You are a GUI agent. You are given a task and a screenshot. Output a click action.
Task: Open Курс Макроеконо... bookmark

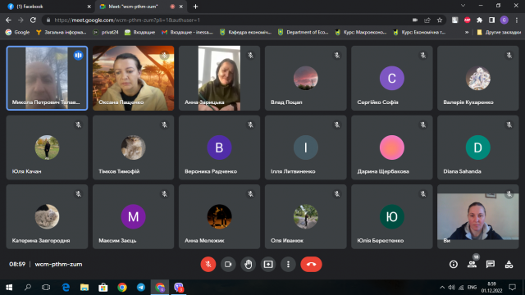coord(361,33)
